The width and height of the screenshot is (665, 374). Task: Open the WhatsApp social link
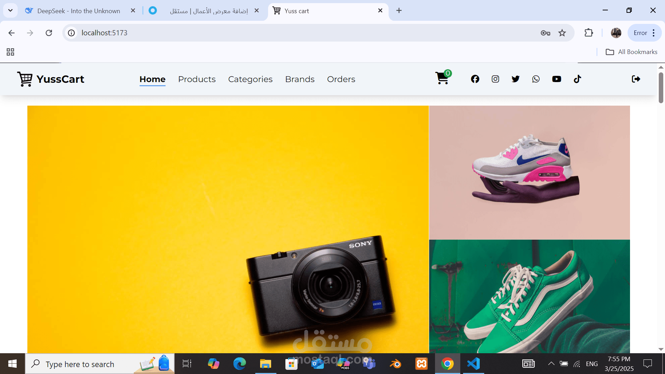pos(536,79)
